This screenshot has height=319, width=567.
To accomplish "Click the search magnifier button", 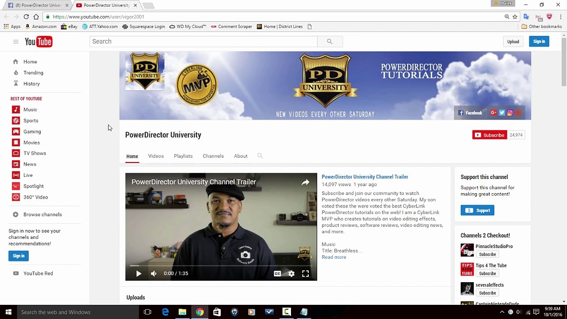I will pos(330,41).
